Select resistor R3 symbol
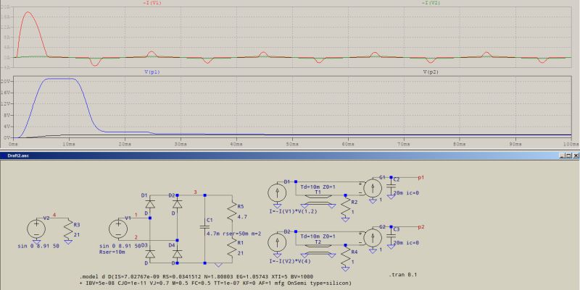The width and height of the screenshot is (580, 290). pos(68,230)
